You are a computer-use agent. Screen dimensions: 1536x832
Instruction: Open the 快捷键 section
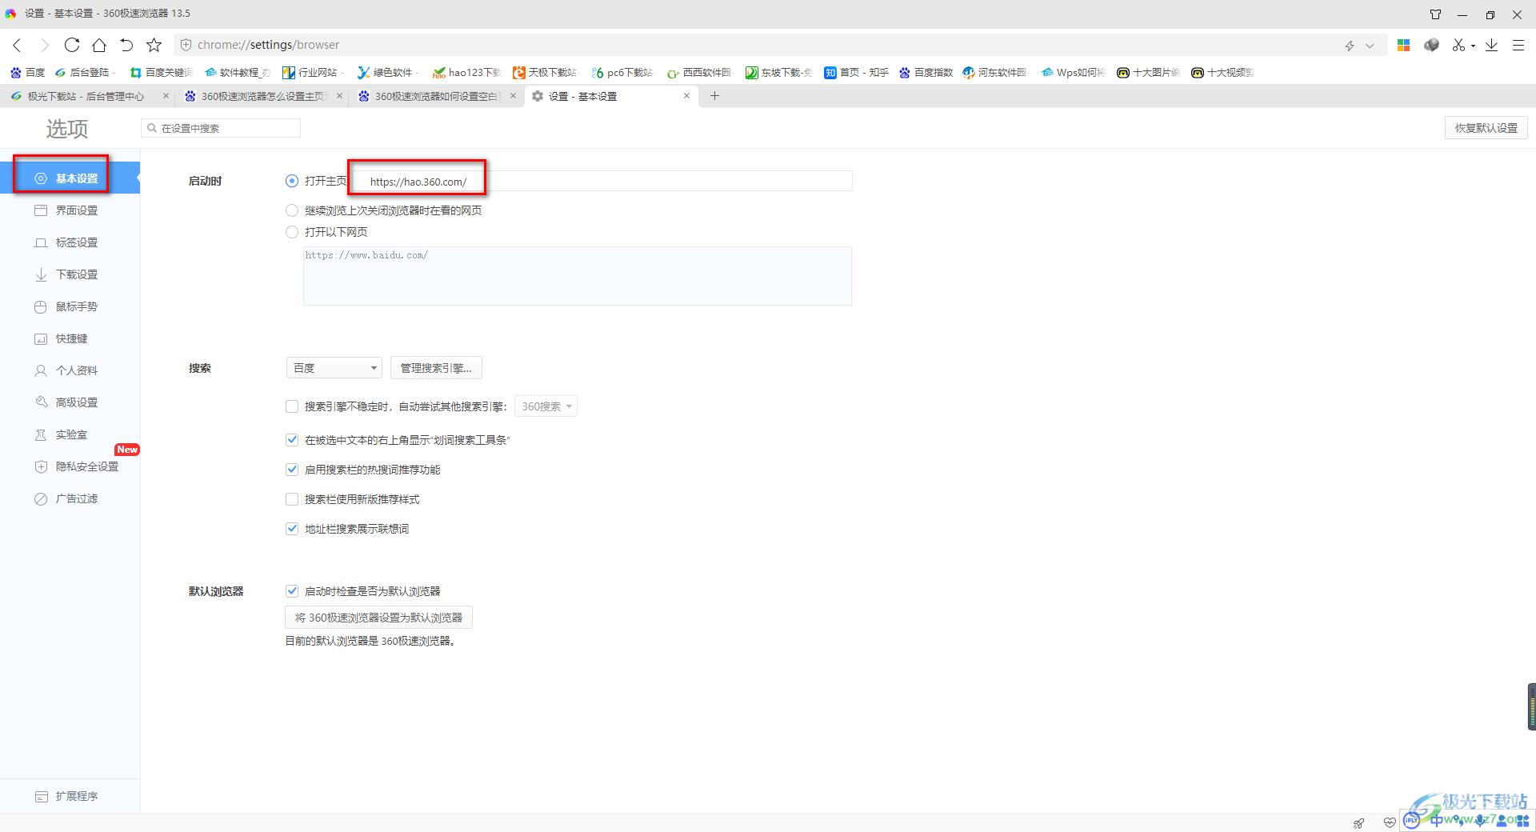pos(70,338)
